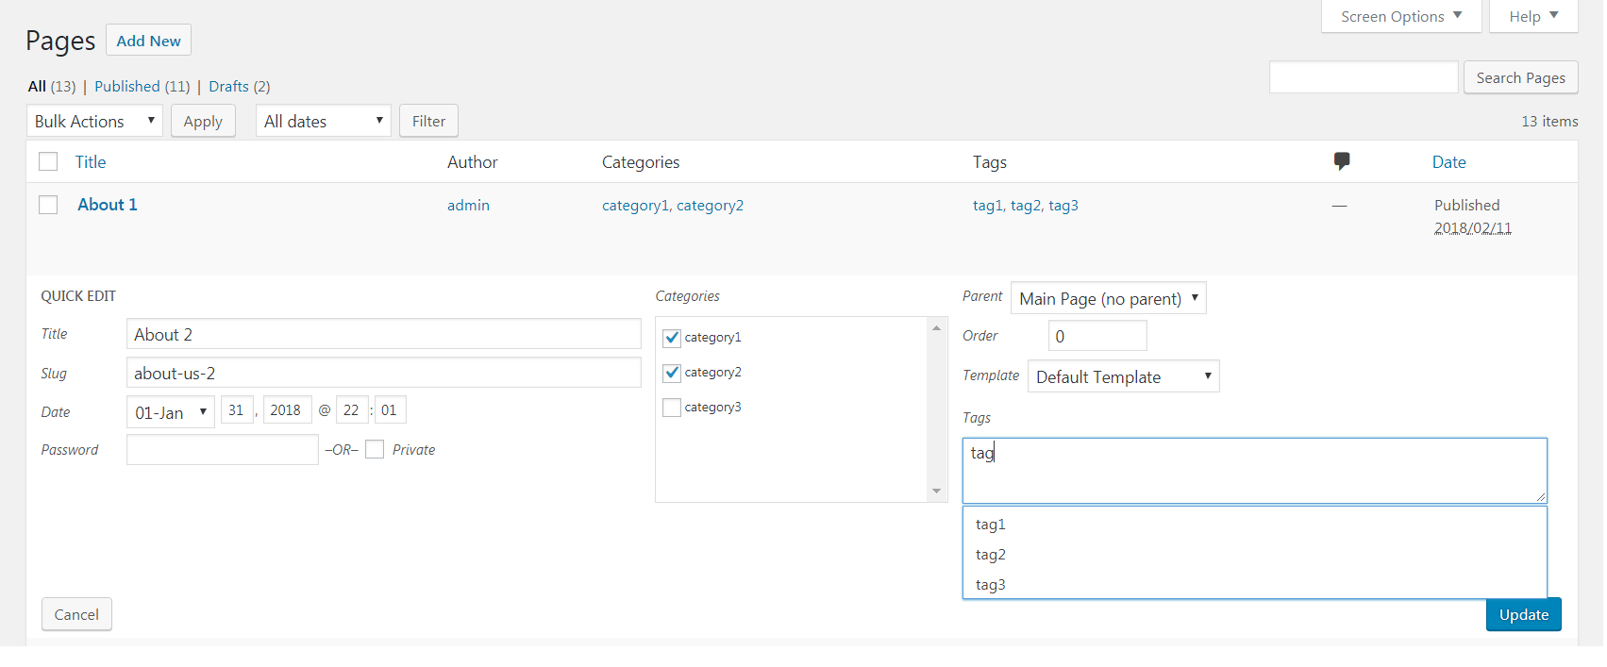
Task: Click into the search pages input field
Action: pos(1364,77)
